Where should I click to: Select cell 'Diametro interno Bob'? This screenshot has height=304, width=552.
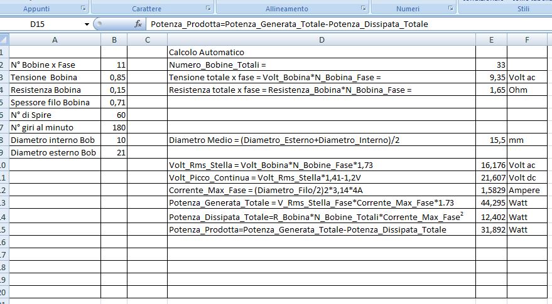point(55,140)
